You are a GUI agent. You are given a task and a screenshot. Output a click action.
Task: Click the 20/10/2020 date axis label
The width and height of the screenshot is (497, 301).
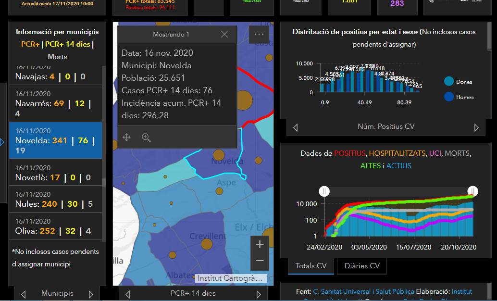(459, 248)
